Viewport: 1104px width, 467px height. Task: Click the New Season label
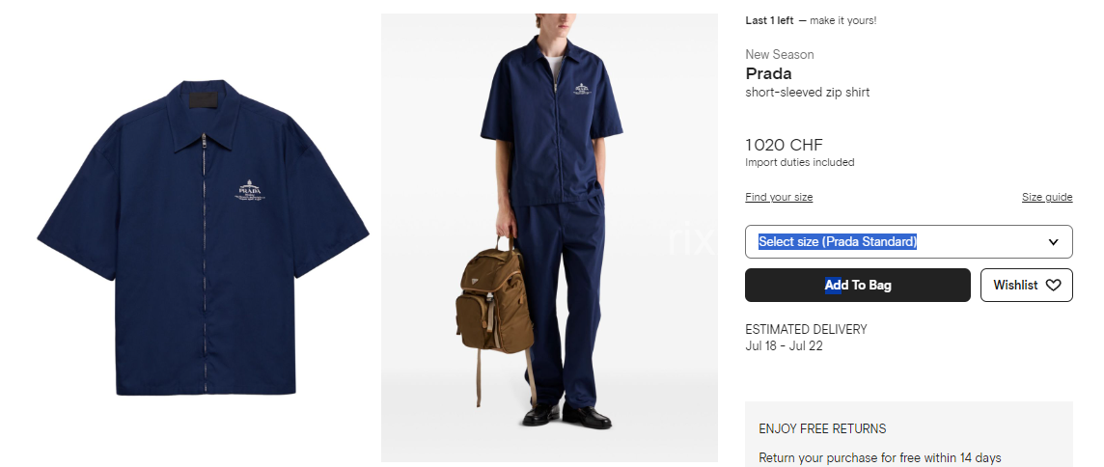780,54
